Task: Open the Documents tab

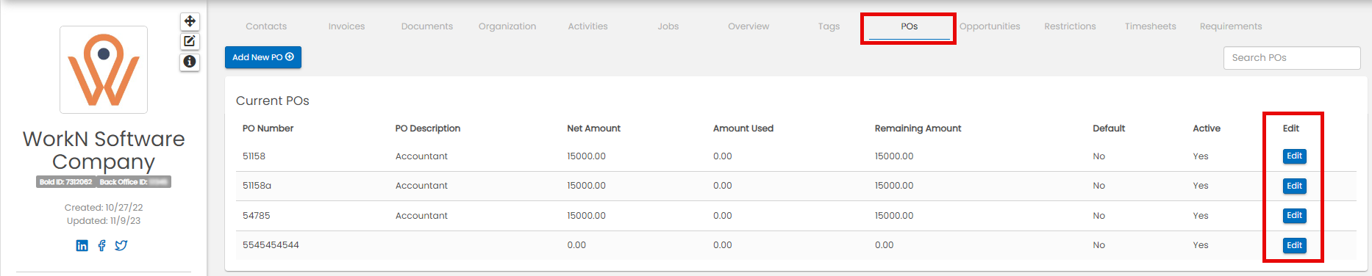Action: (x=427, y=26)
